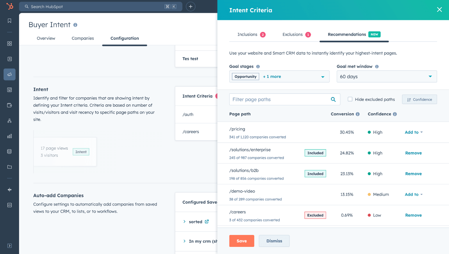Click + 1 more in Goal stages

[272, 77]
